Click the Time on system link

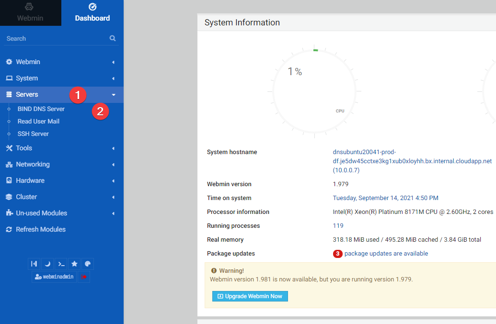(385, 198)
